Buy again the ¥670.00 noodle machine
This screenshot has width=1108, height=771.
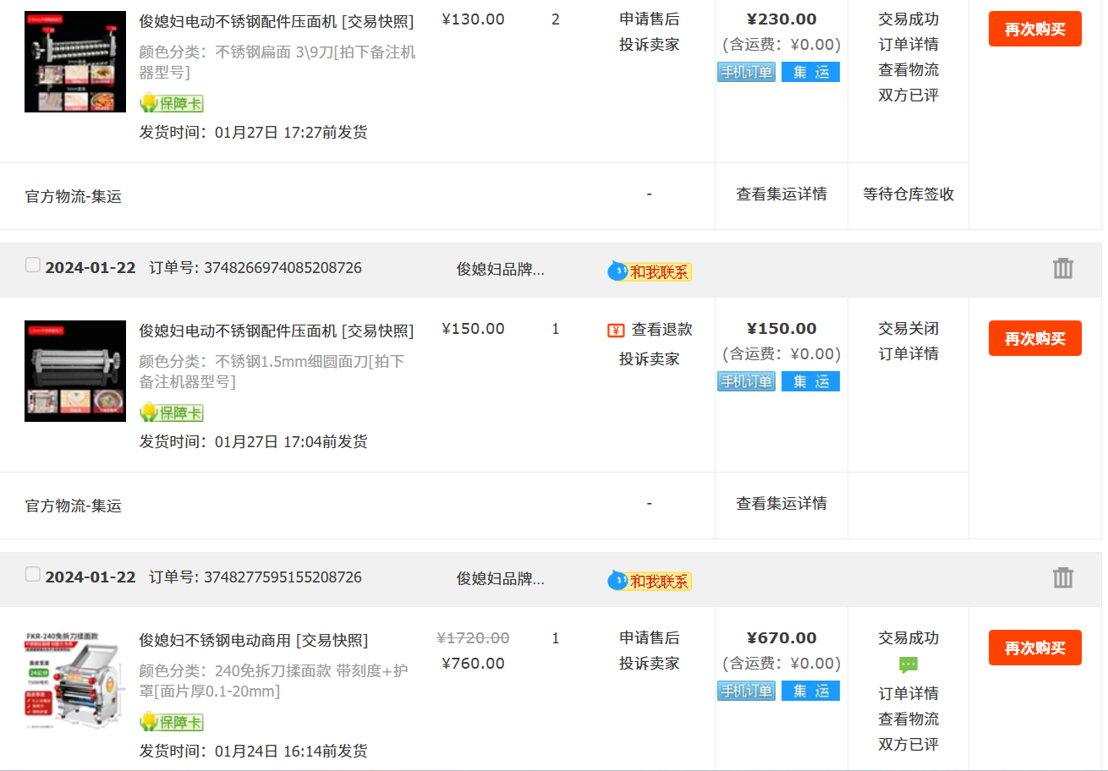click(x=1034, y=648)
